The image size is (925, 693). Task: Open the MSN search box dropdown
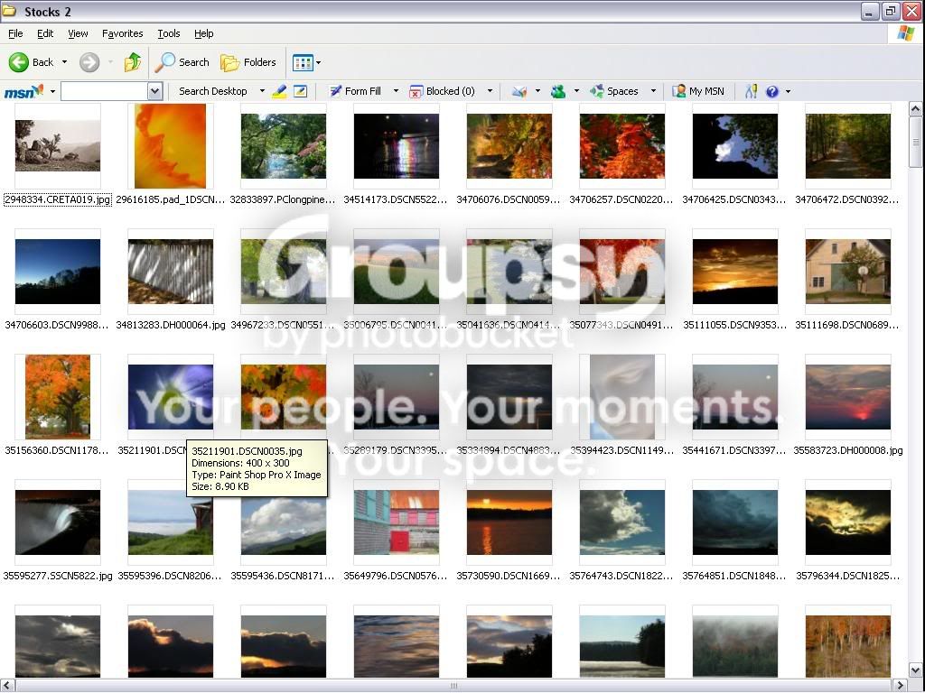pos(154,91)
